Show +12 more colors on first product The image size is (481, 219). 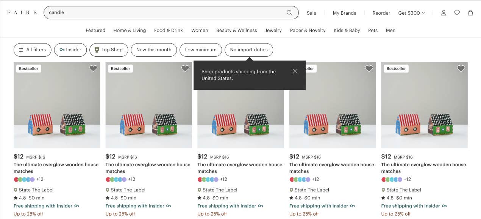point(40,179)
